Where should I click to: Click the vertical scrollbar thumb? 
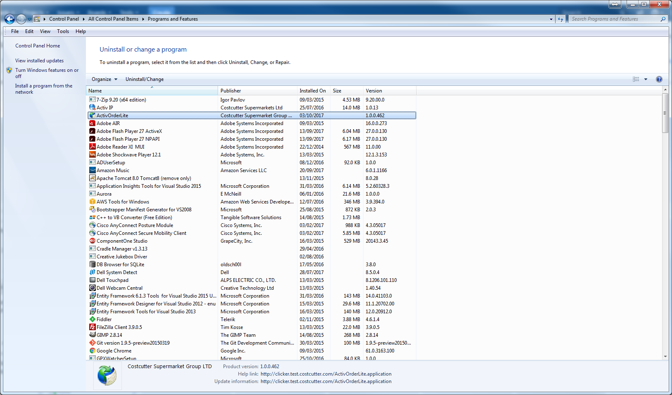665,113
